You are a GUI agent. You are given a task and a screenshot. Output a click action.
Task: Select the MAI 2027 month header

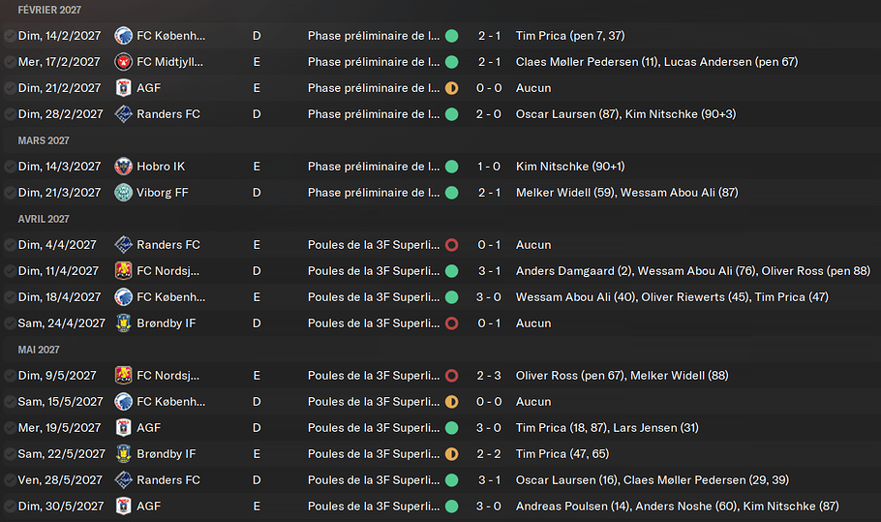(39, 350)
